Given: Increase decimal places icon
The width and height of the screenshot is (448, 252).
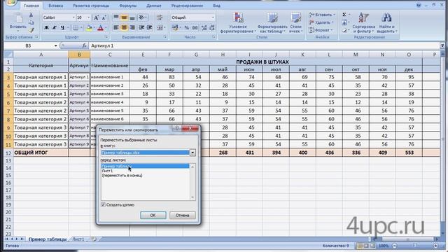Looking at the screenshot, I should pos(204,28).
